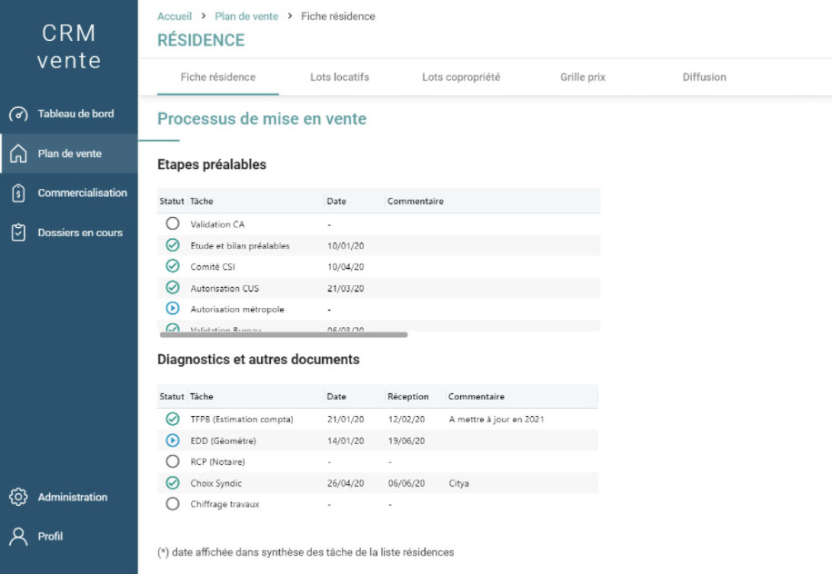Click the comment 'A mettre à jour en 2021'

point(496,420)
